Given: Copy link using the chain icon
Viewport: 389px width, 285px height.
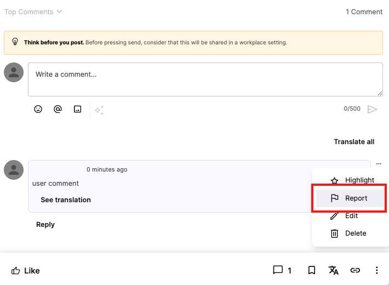Looking at the screenshot, I should tap(355, 270).
